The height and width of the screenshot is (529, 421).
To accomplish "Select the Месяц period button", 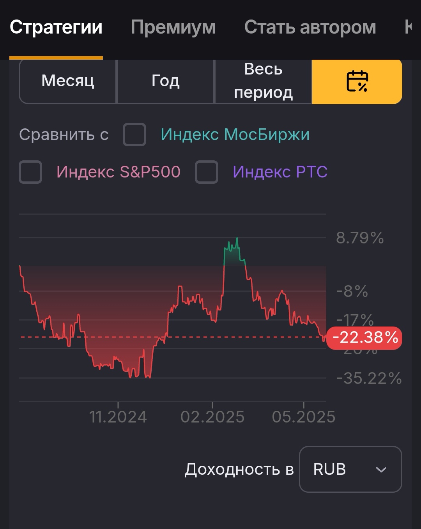I will coord(68,81).
